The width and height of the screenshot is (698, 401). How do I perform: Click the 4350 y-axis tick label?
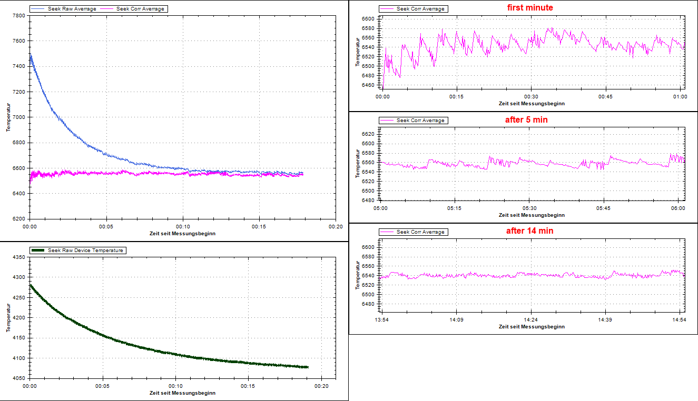18,257
